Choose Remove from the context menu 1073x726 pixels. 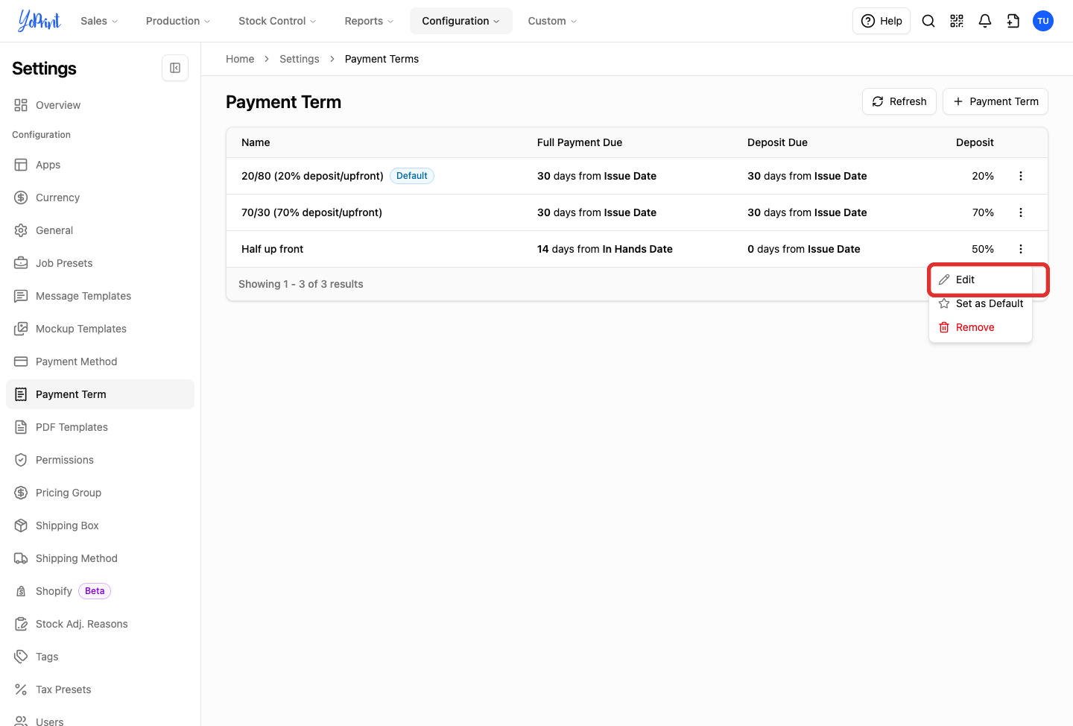981,327
